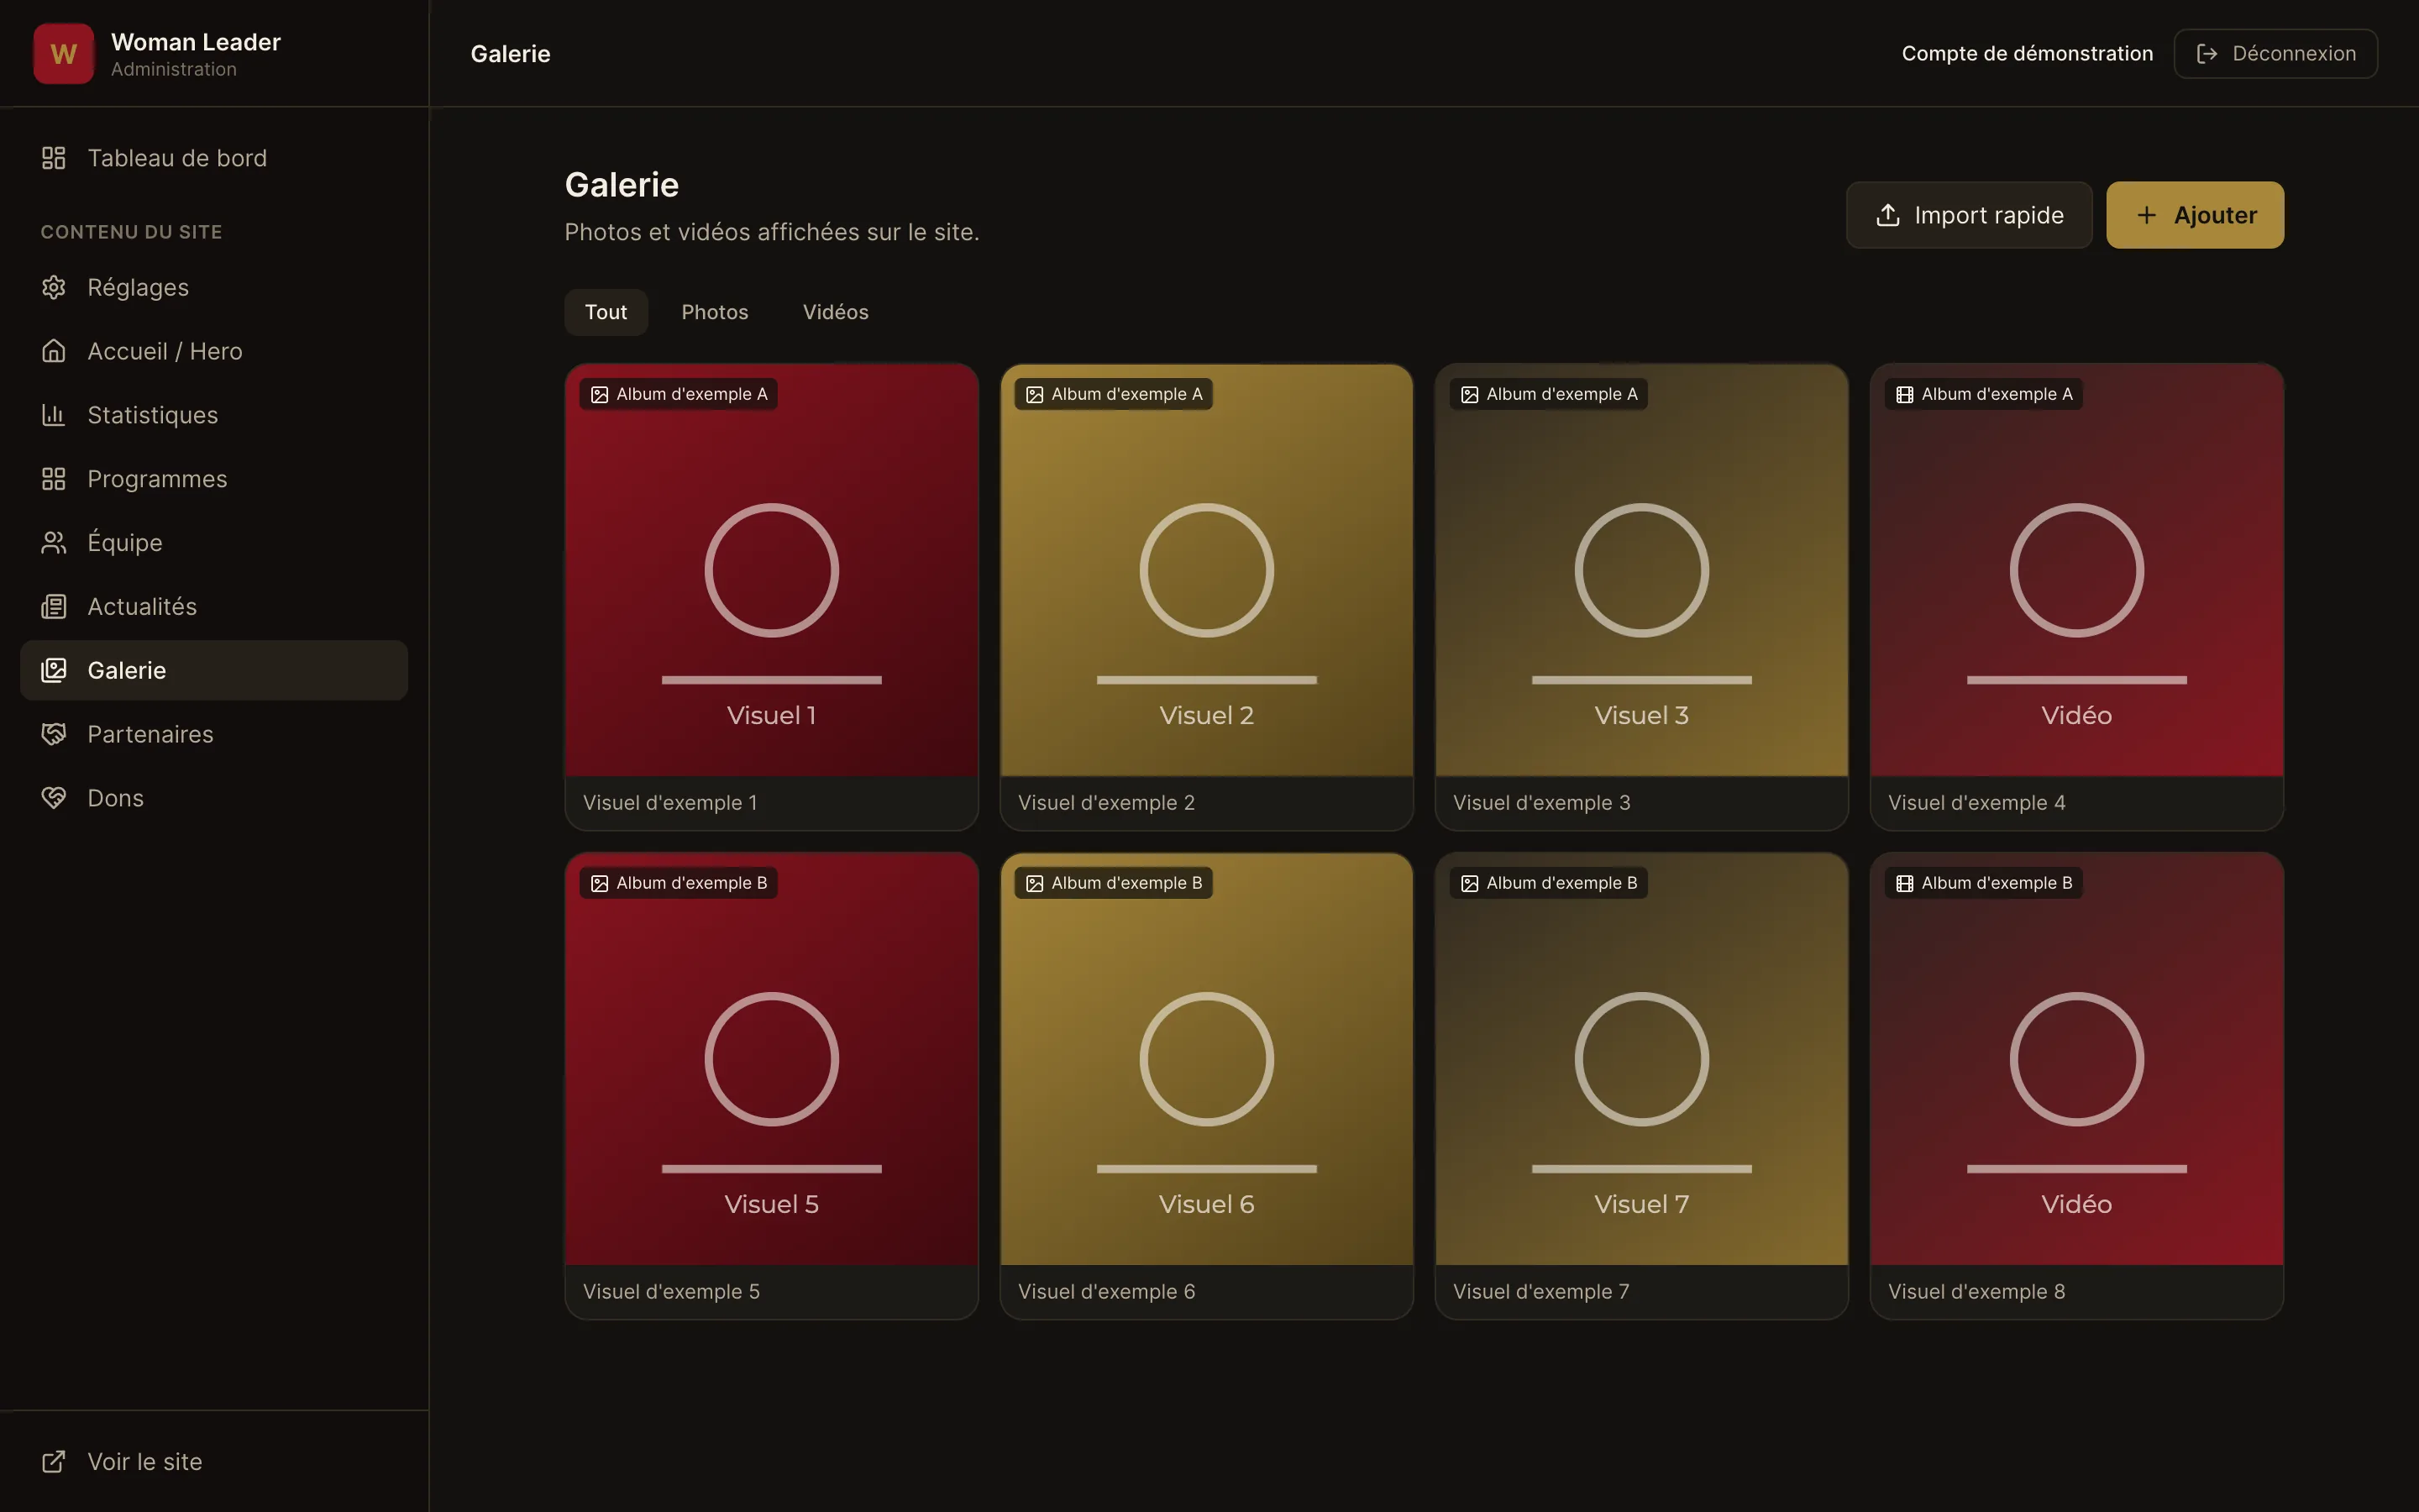Switch to the Photos filter tab

(x=715, y=312)
